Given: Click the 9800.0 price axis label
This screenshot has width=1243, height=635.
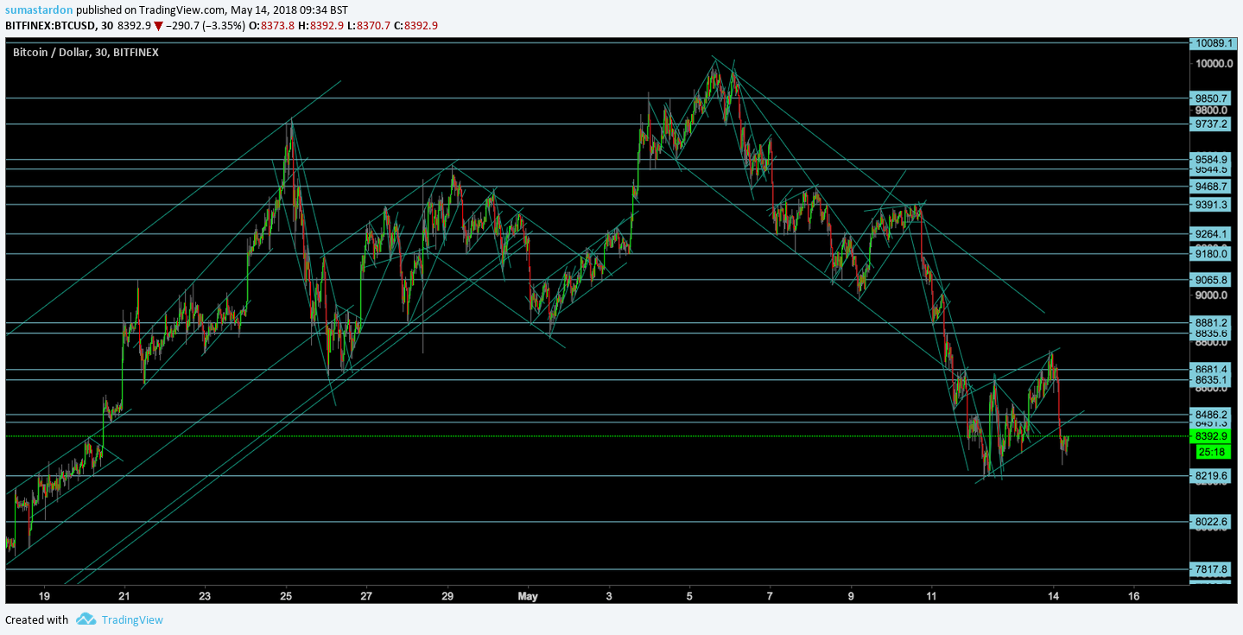Looking at the screenshot, I should (x=1213, y=111).
